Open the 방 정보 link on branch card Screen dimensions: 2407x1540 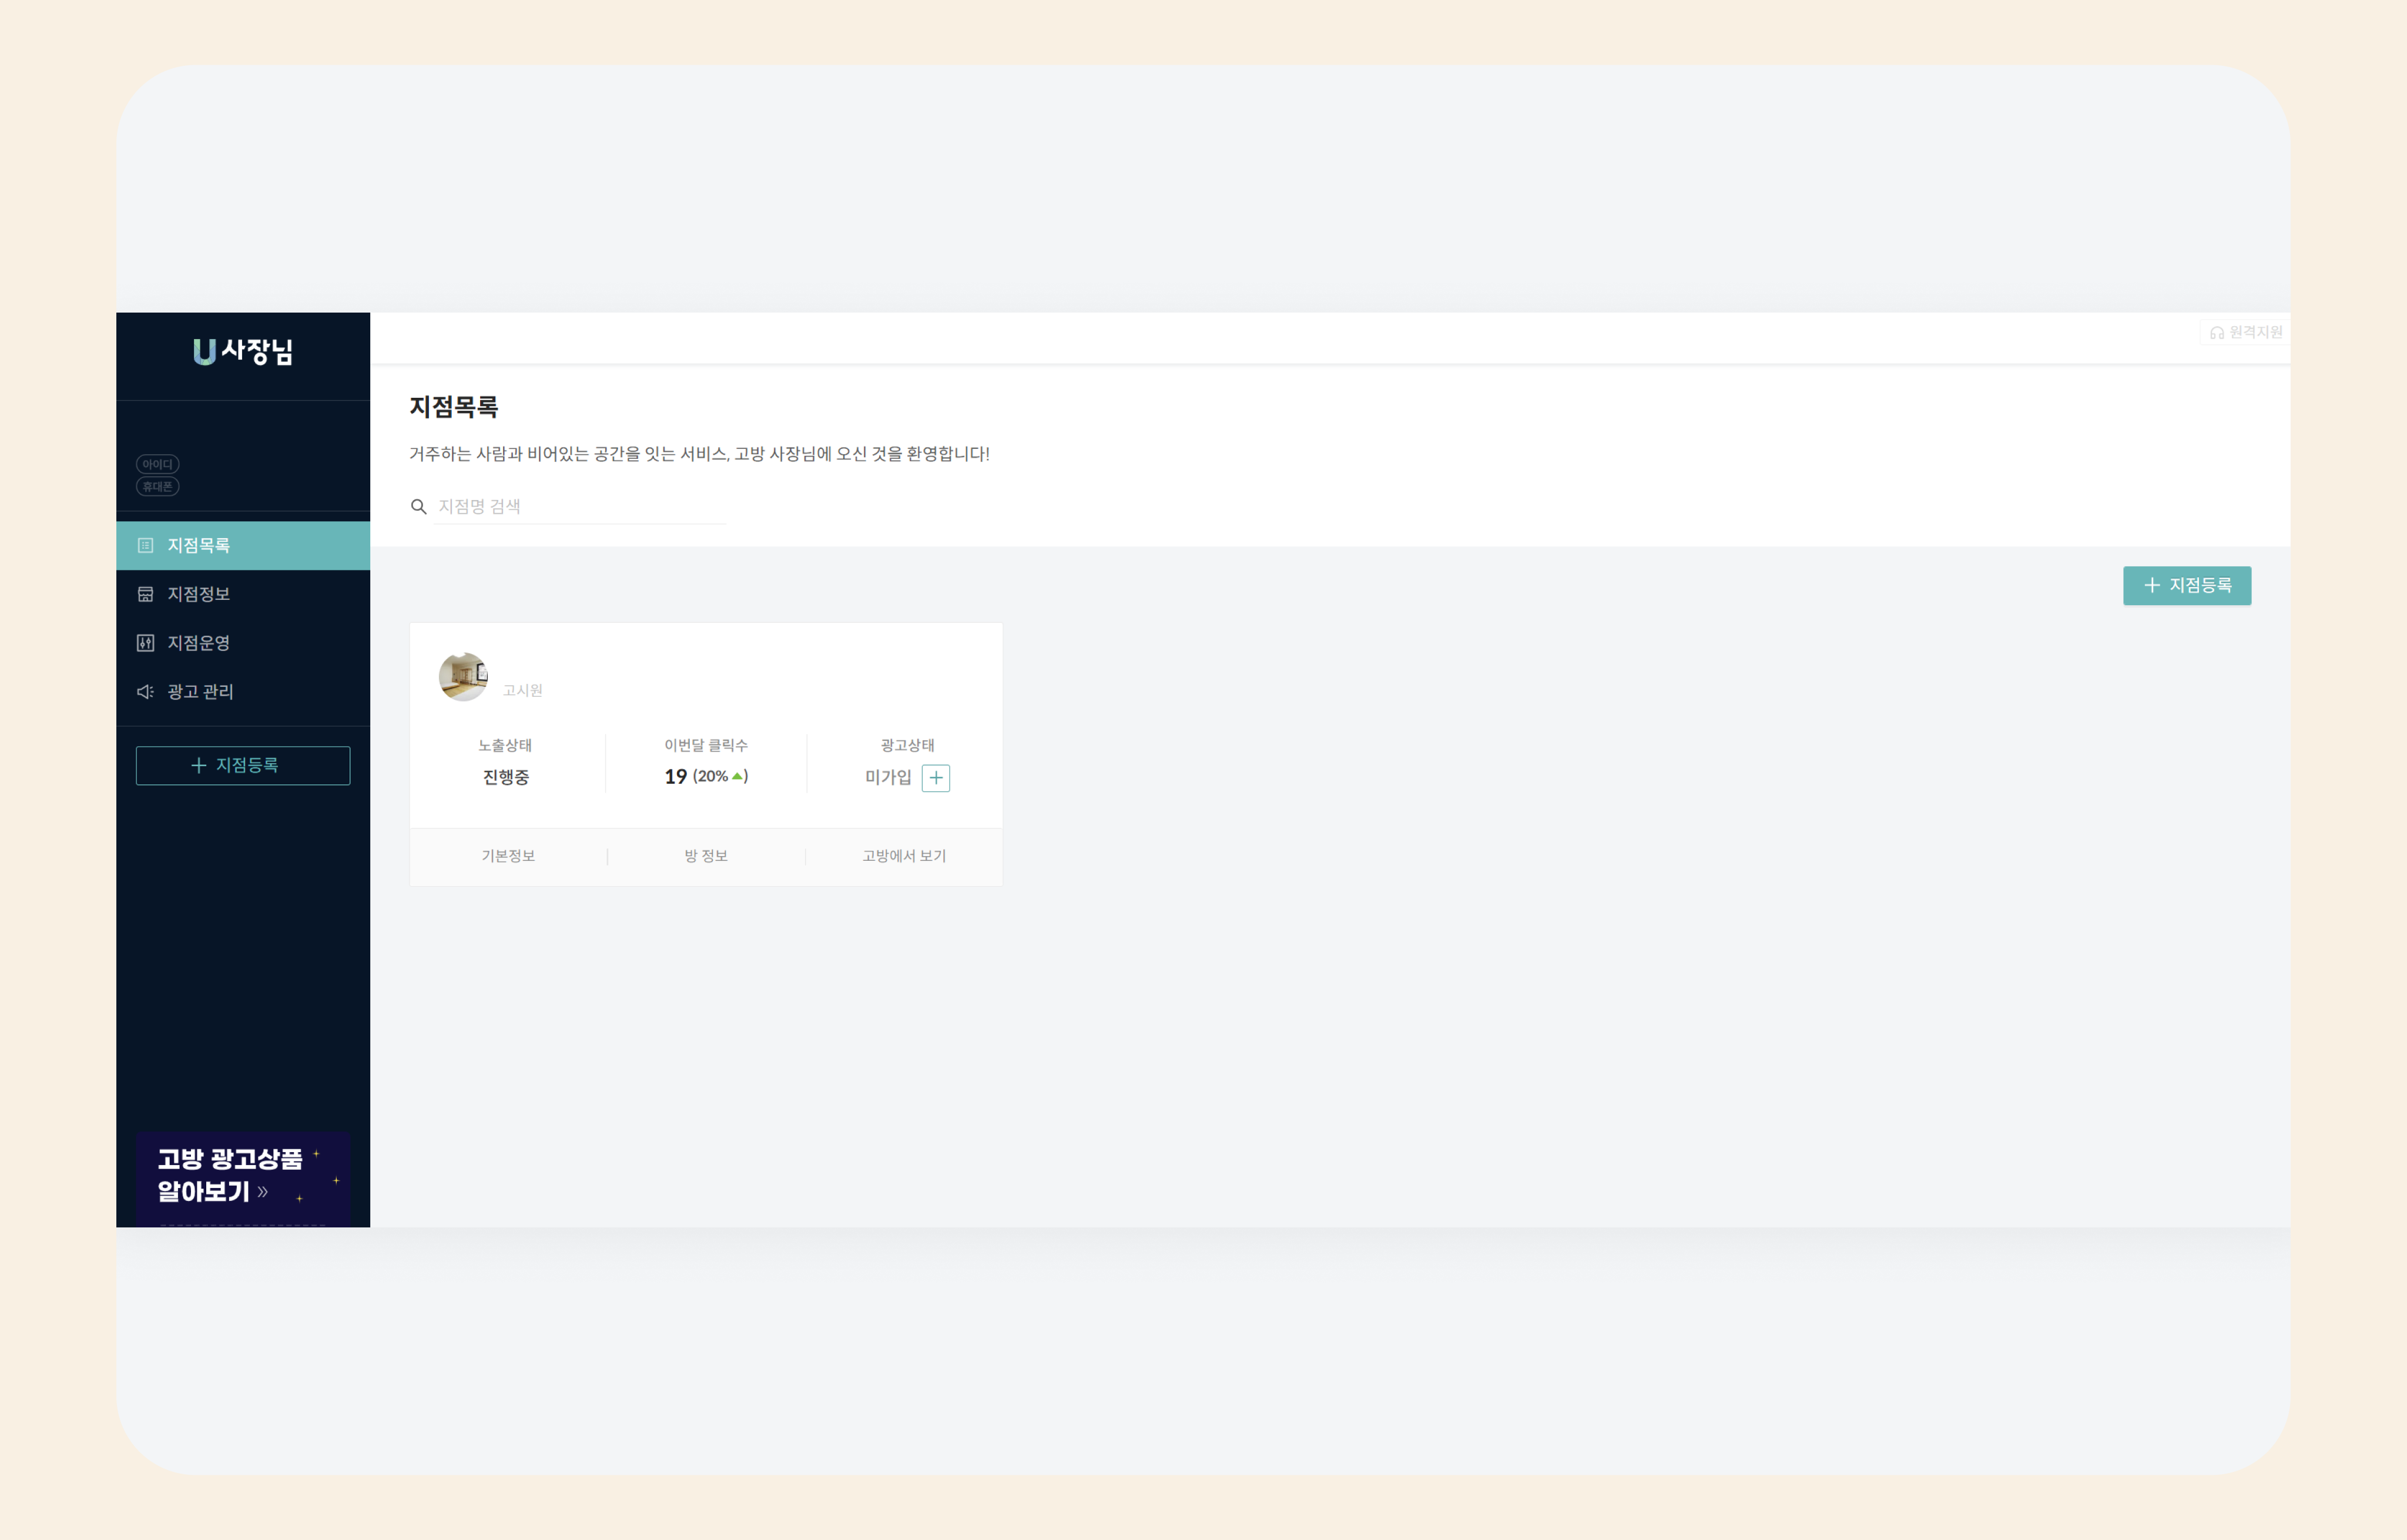click(706, 856)
